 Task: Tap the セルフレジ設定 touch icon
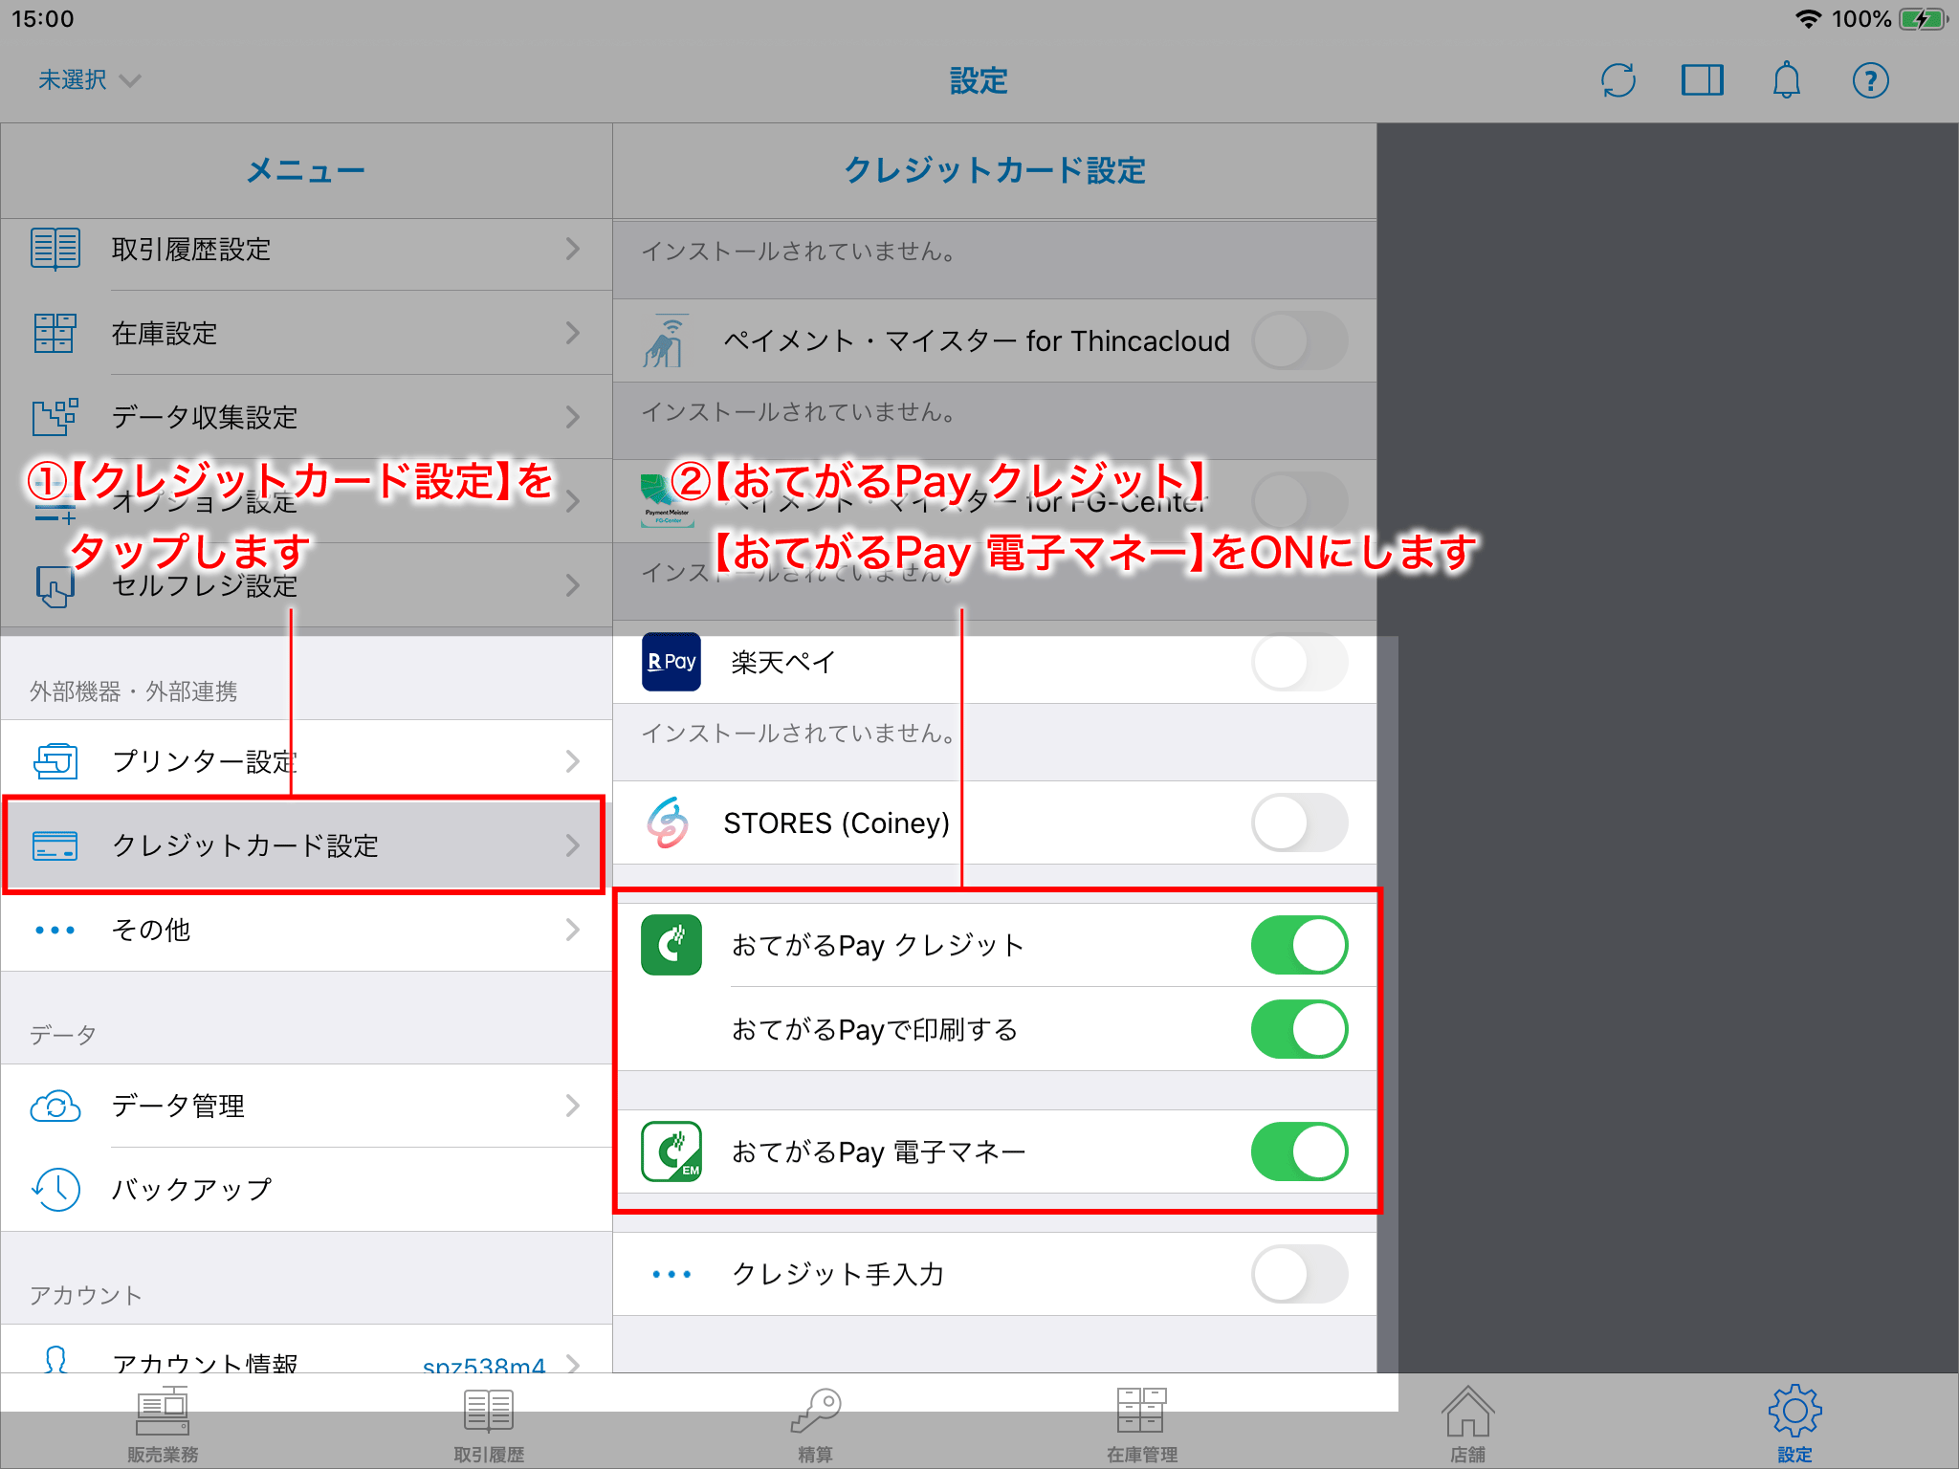tap(55, 585)
